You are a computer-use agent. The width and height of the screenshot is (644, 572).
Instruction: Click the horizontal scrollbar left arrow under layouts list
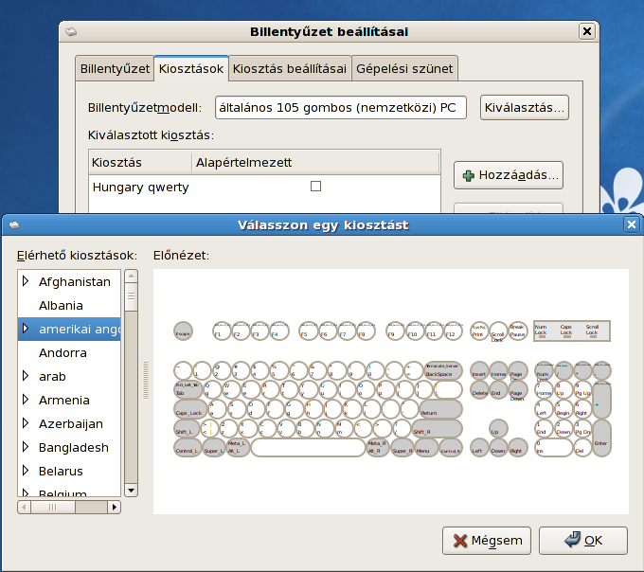click(24, 507)
